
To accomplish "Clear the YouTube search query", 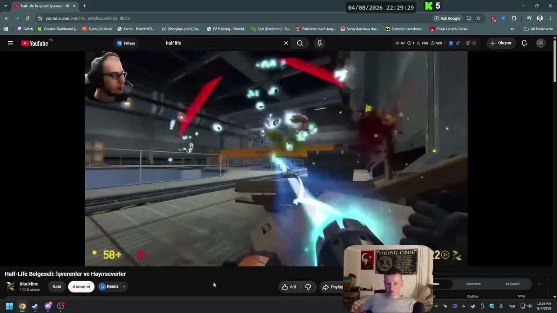I will pyautogui.click(x=286, y=43).
